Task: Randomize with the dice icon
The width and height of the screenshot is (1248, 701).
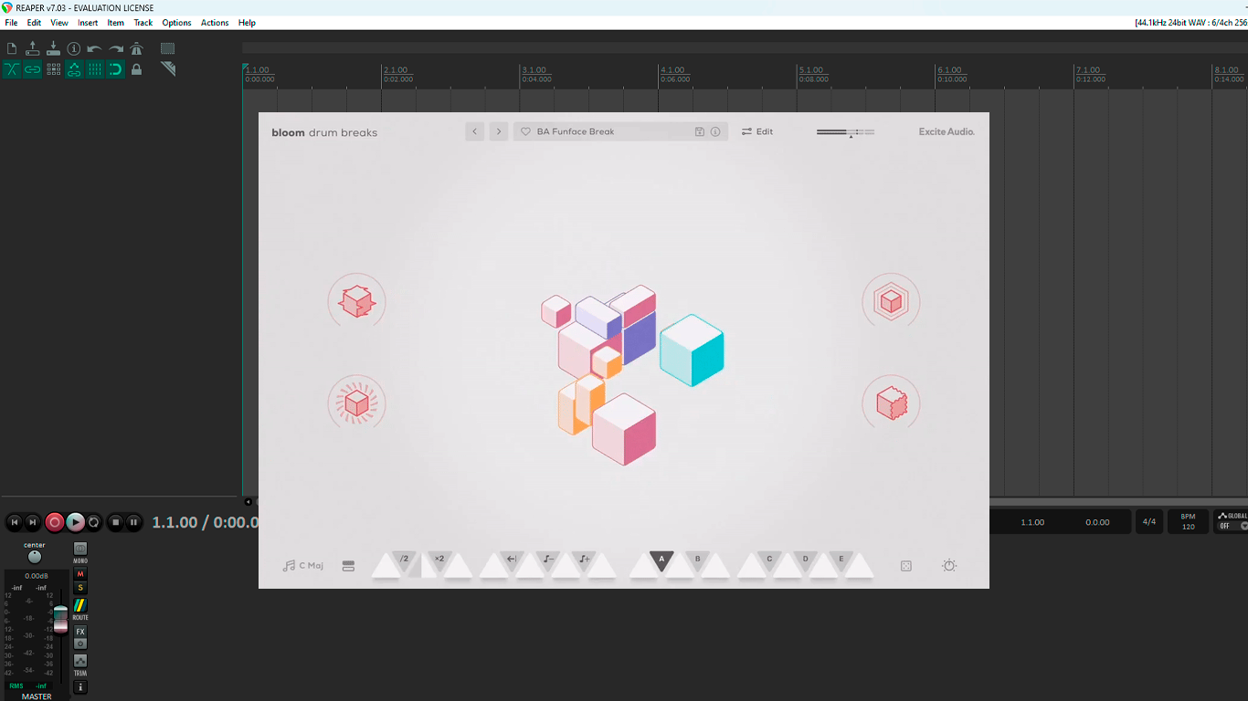Action: point(906,566)
